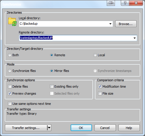
Task: Click the Browse button
Action: coord(126,24)
